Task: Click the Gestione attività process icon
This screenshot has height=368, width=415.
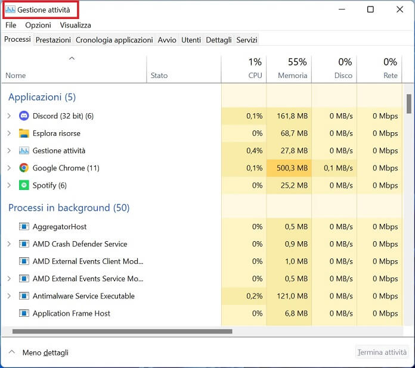Action: [x=24, y=151]
